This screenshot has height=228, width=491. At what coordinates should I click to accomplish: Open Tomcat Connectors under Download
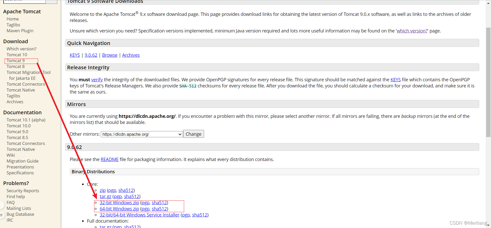tap(26, 84)
